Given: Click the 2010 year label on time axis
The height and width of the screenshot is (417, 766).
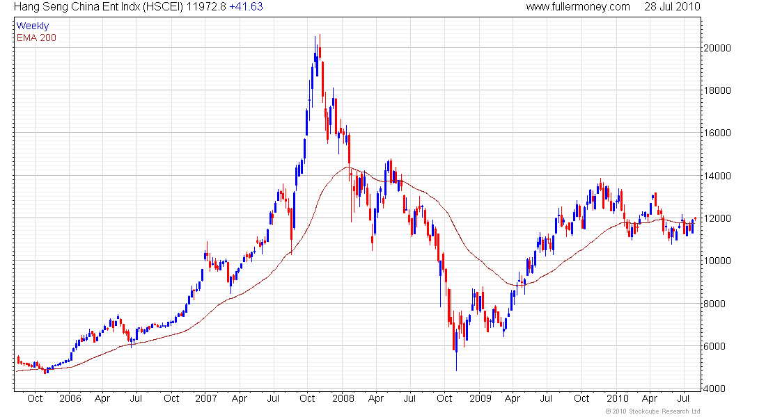Looking at the screenshot, I should click(616, 398).
